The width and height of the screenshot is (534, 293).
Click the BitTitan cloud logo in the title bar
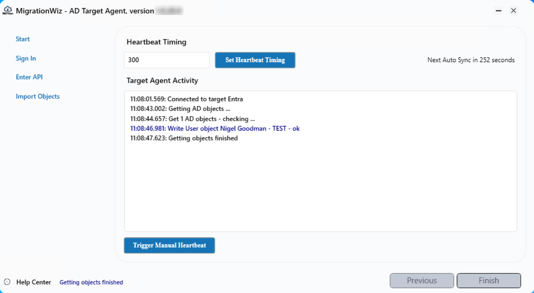[7, 10]
